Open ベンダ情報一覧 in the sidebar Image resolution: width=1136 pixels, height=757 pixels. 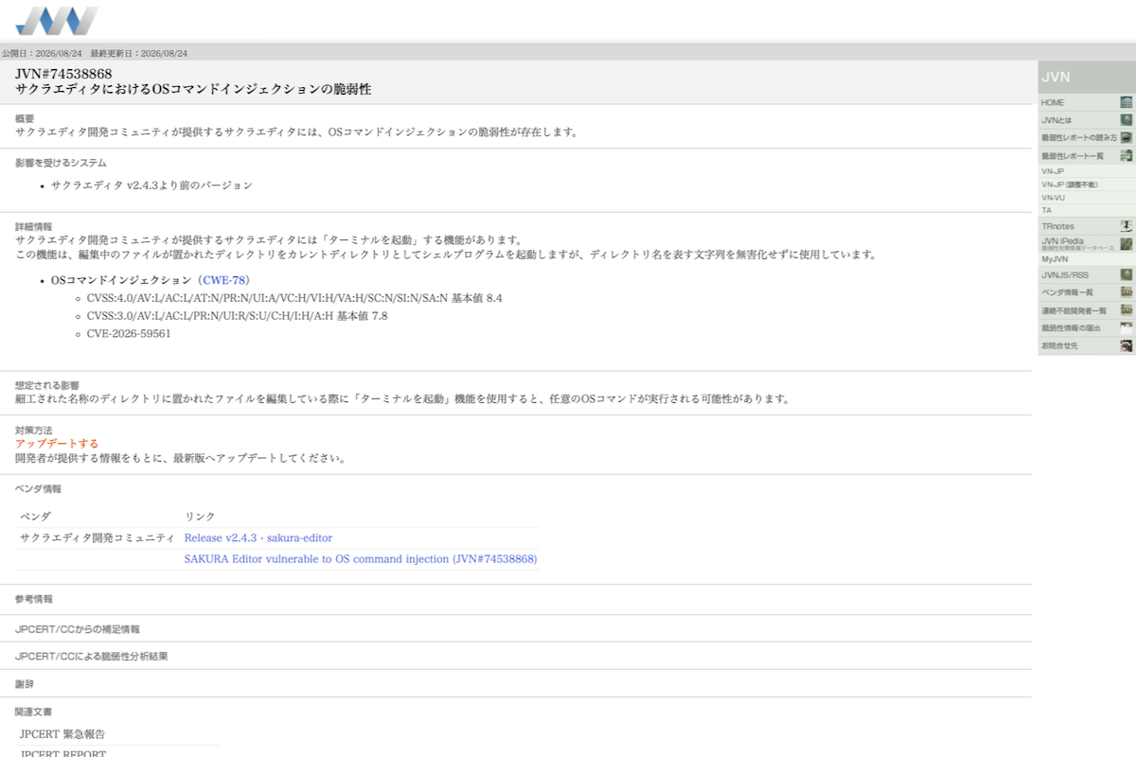[1086, 293]
